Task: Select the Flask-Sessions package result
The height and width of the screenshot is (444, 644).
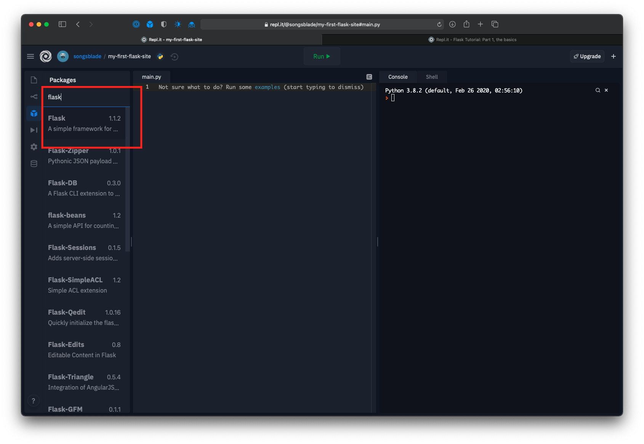Action: [x=84, y=253]
